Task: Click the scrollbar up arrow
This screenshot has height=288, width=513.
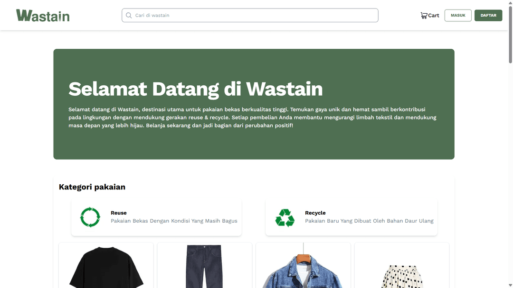Action: pyautogui.click(x=510, y=3)
